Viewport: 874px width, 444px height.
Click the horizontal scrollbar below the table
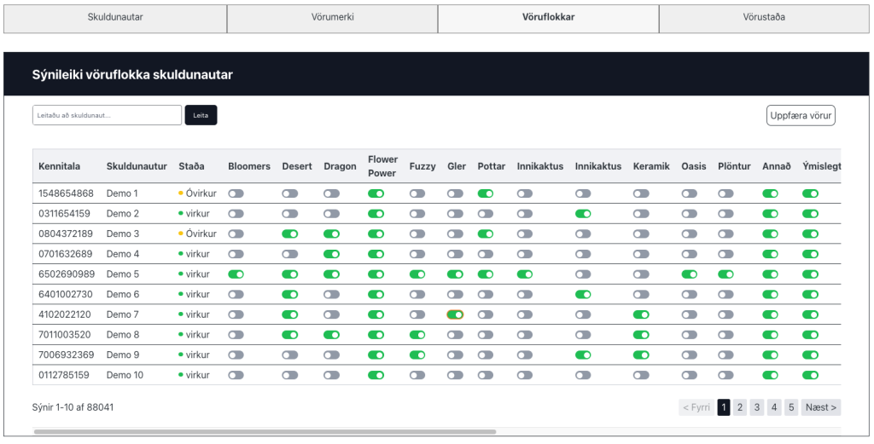click(265, 433)
